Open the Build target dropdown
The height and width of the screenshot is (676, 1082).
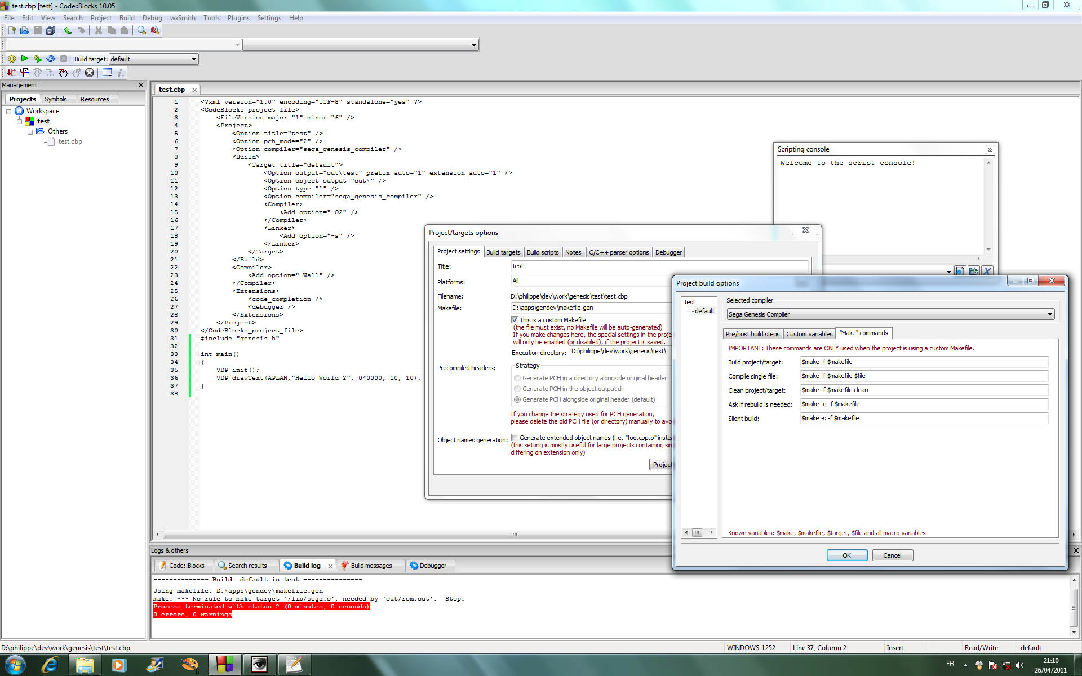click(194, 59)
